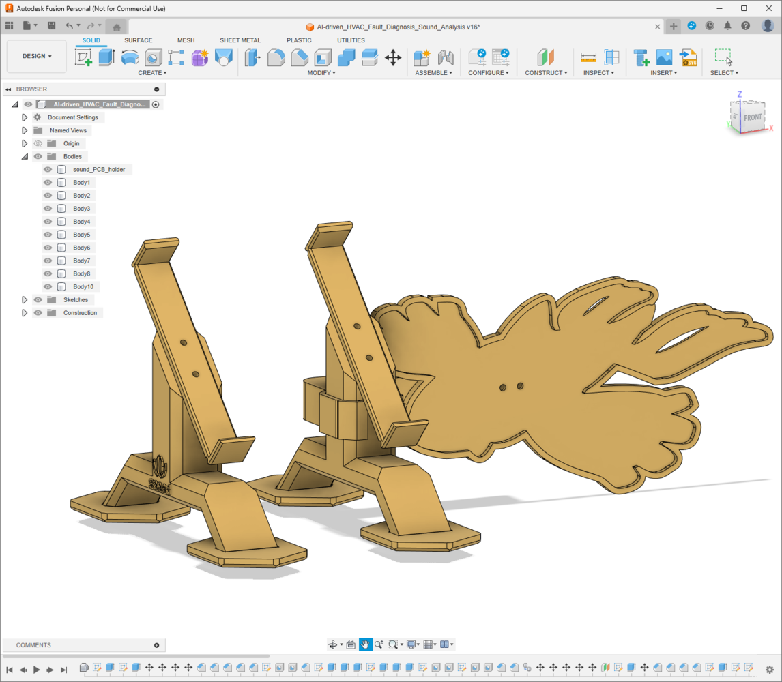Select the Insert Canvas image tool
This screenshot has width=782, height=682.
pos(665,58)
